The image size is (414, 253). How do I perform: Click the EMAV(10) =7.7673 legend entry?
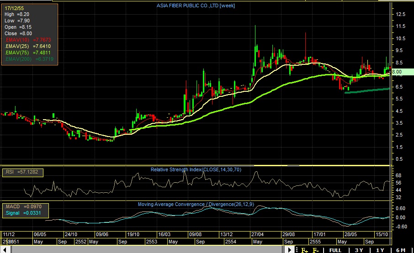click(28, 40)
